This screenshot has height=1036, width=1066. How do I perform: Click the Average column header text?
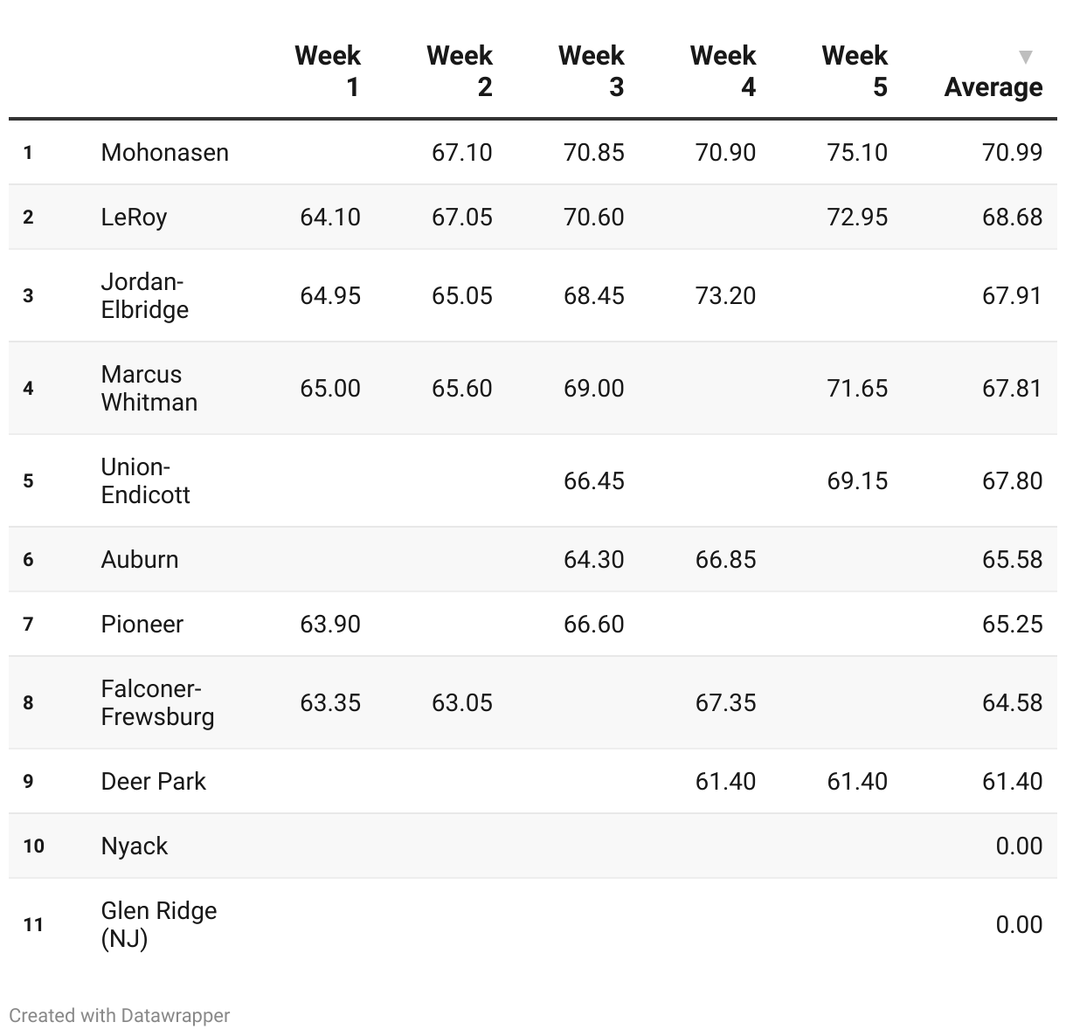993,86
